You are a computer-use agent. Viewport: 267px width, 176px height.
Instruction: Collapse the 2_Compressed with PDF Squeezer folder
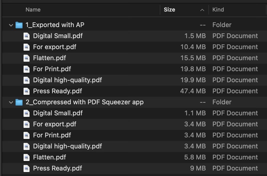pos(11,102)
